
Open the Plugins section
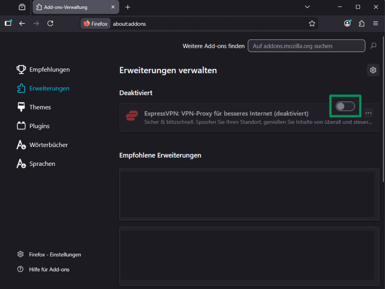coord(39,126)
